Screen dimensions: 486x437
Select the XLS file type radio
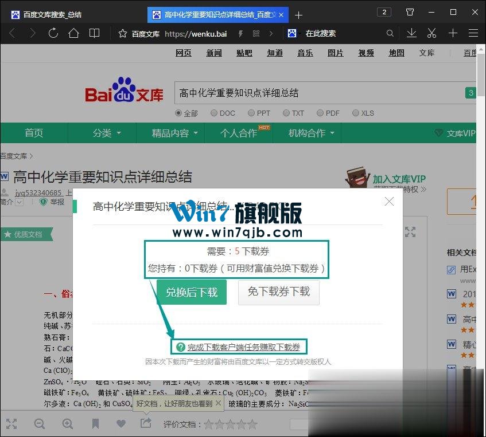coord(356,113)
